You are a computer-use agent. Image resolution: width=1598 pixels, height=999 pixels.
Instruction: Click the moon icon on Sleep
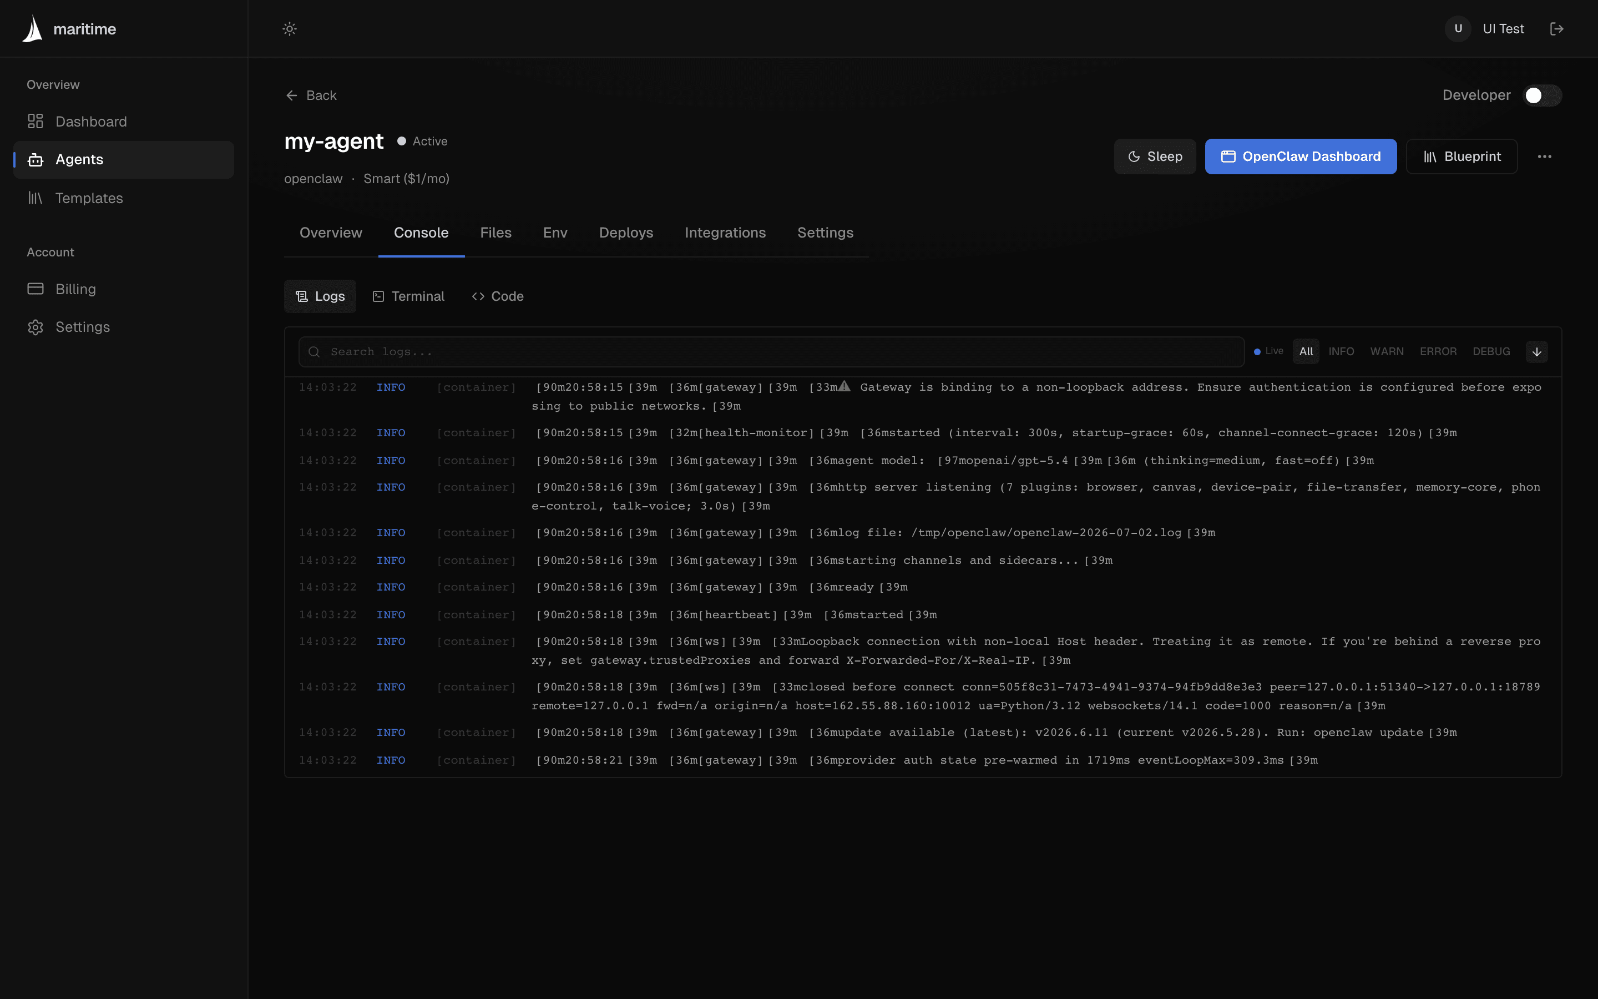point(1134,157)
